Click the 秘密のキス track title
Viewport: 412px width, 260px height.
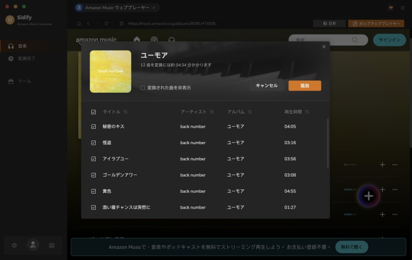(113, 127)
